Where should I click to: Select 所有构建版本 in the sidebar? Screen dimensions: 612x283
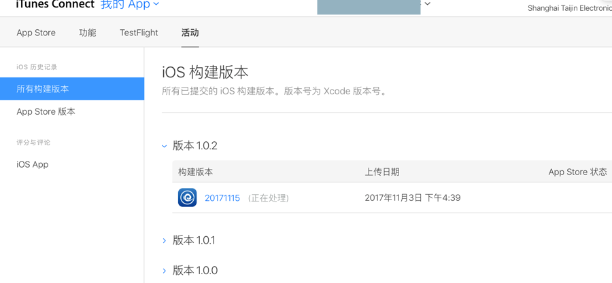pos(43,89)
